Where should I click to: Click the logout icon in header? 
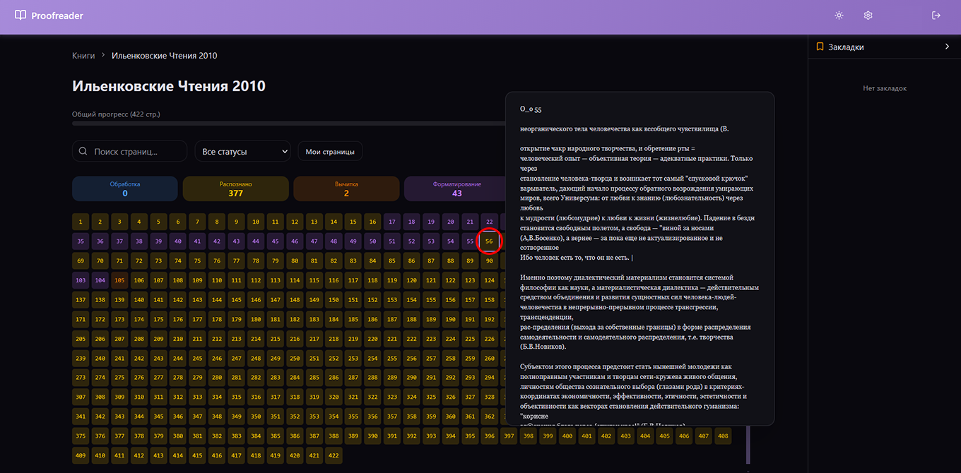(x=936, y=16)
